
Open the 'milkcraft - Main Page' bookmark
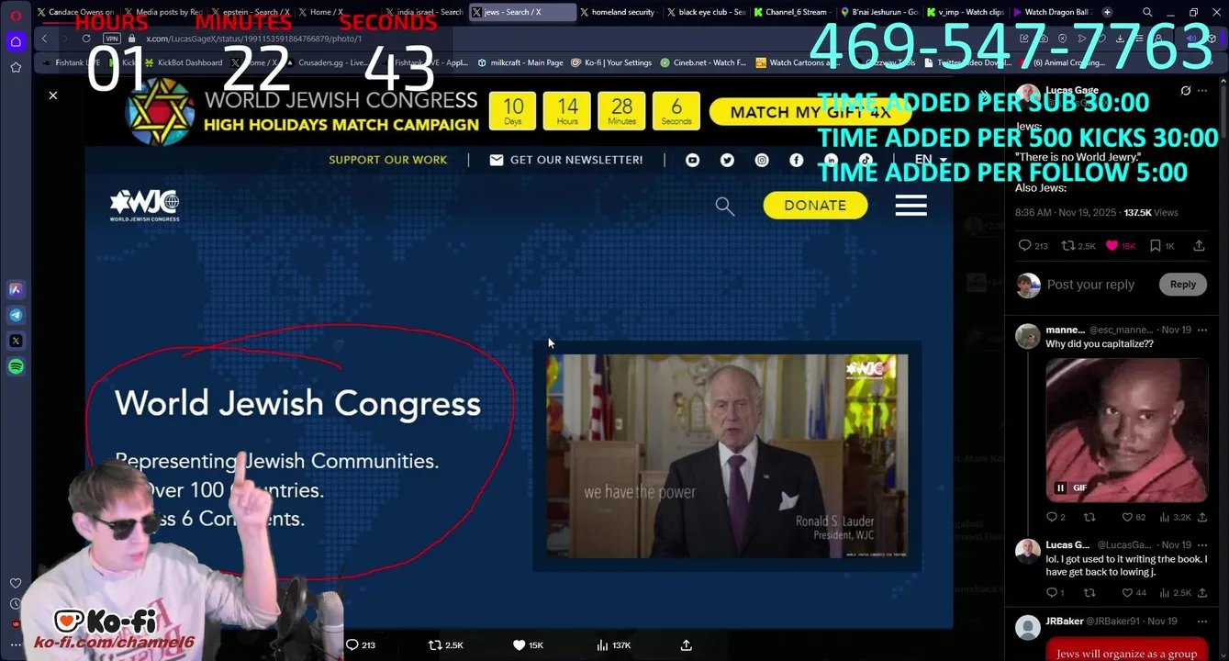[520, 62]
